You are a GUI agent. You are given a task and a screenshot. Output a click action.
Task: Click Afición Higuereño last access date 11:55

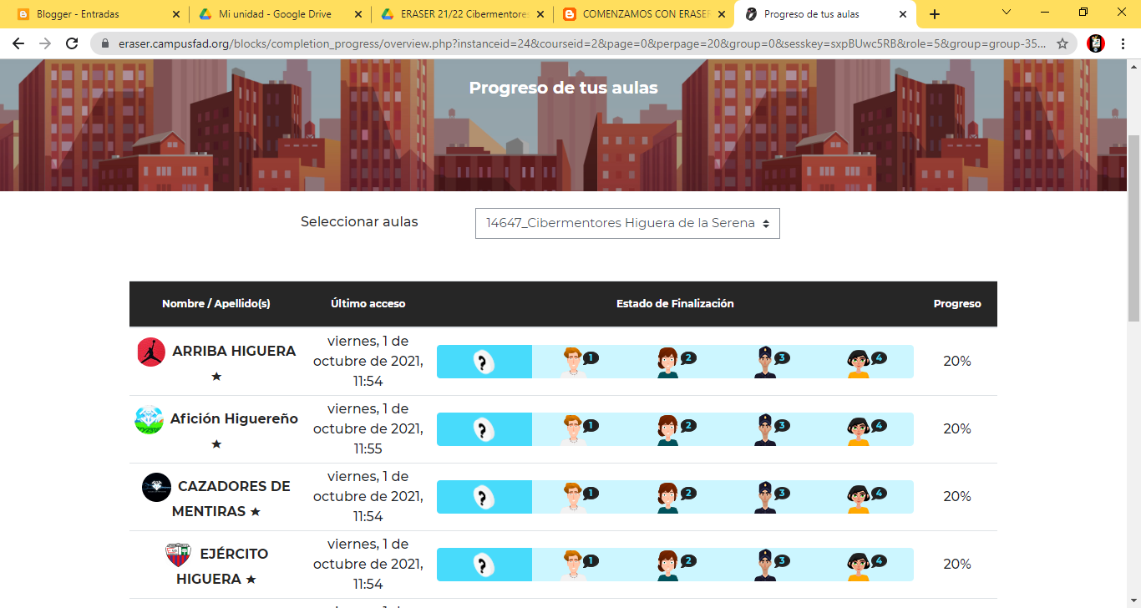(368, 429)
